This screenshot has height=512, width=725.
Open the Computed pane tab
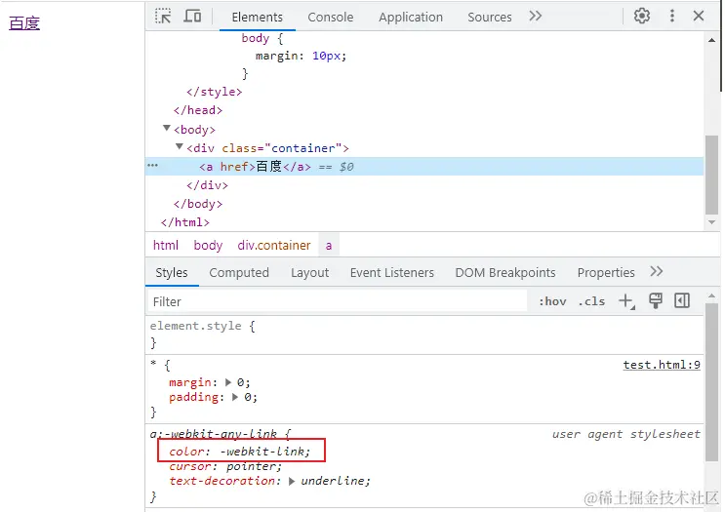pos(239,273)
